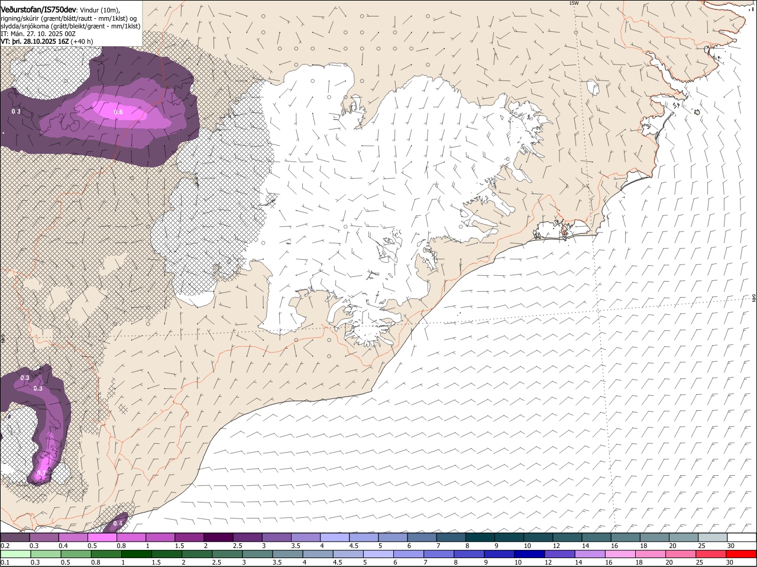Click the 3.5 label on the upper scale
Viewport: 757px width, 567px height.
coord(296,546)
